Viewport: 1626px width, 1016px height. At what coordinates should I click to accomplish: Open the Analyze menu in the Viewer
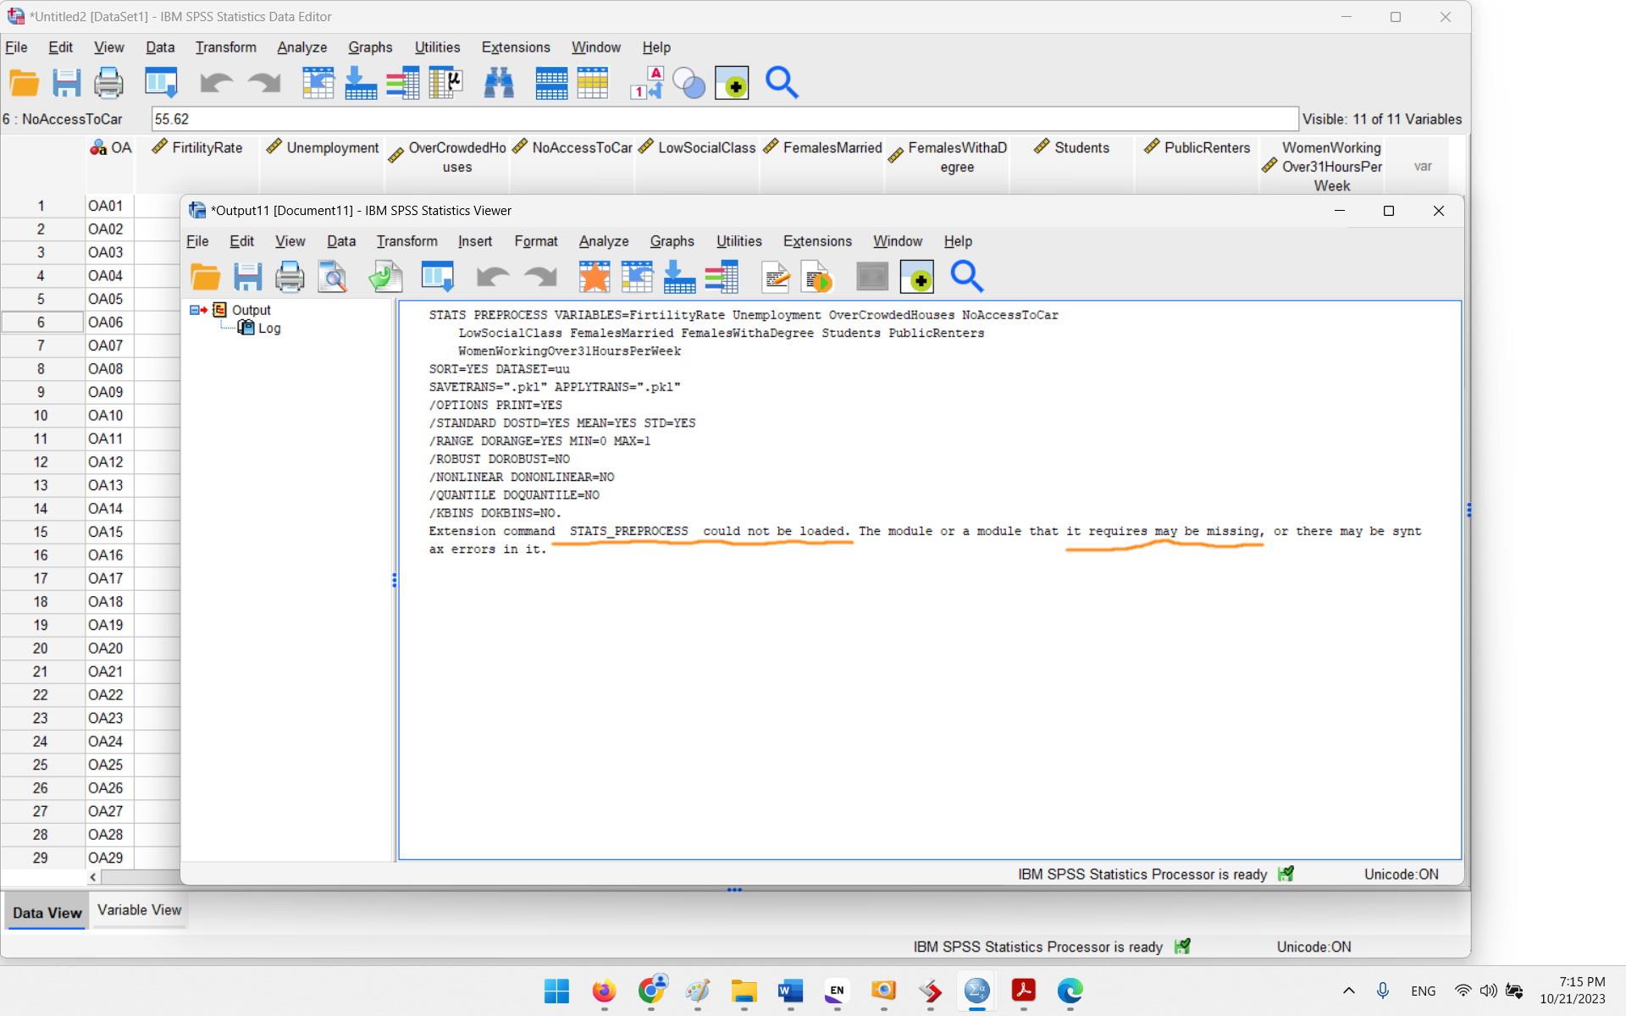(x=603, y=241)
